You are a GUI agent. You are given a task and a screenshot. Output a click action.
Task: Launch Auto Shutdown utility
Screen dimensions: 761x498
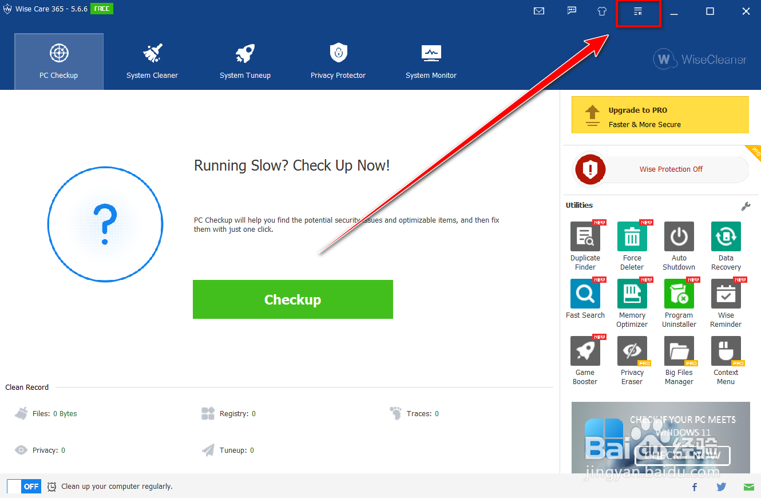point(679,247)
